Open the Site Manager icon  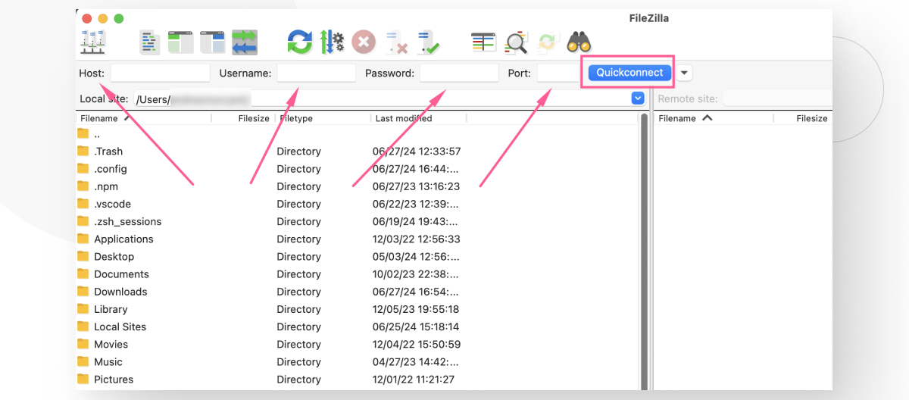[92, 42]
